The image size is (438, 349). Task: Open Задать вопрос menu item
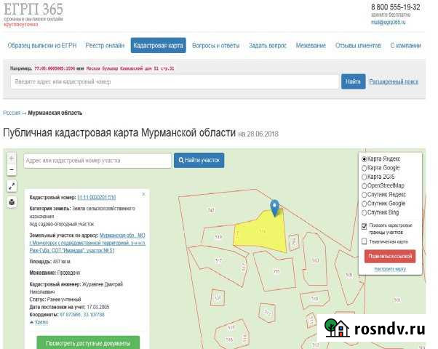pos(268,46)
